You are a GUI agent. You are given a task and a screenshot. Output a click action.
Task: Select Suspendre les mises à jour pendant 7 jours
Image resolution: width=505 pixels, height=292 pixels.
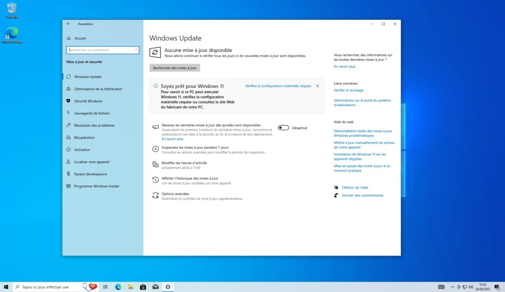(195, 147)
